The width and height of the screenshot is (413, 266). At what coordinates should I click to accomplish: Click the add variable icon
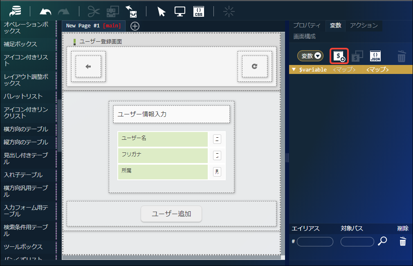click(339, 56)
